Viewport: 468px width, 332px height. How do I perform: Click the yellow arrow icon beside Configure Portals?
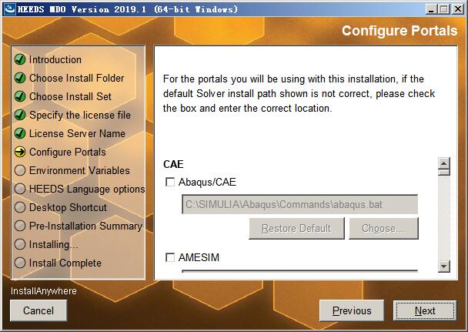point(20,152)
